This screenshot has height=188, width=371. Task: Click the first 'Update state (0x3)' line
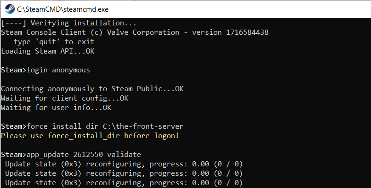point(124,164)
